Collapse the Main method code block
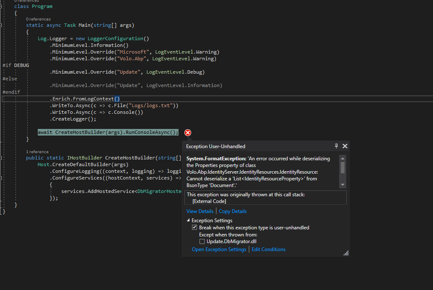 (x=1, y=25)
